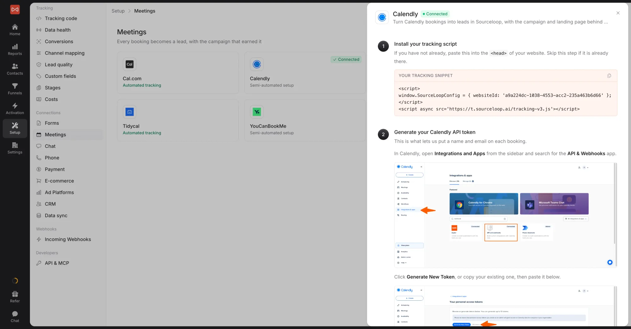Image resolution: width=631 pixels, height=329 pixels.
Task: Click the YouCanBookMe logo icon
Action: coord(257,112)
